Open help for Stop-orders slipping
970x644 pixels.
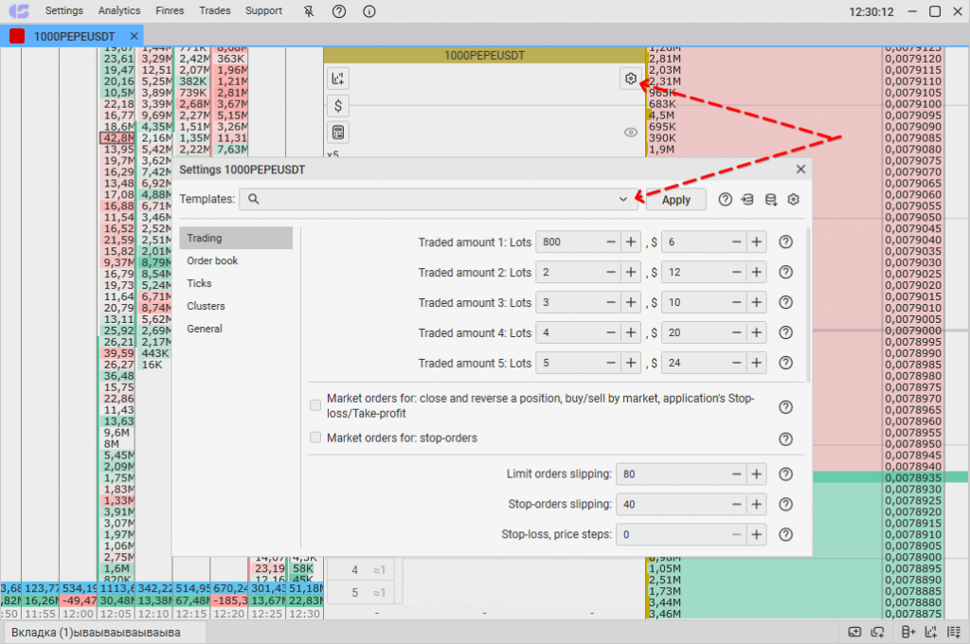click(785, 505)
